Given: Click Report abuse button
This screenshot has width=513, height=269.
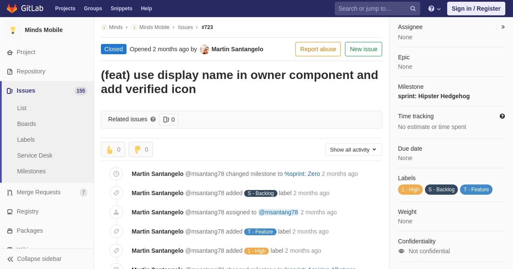Looking at the screenshot, I should click(x=318, y=49).
